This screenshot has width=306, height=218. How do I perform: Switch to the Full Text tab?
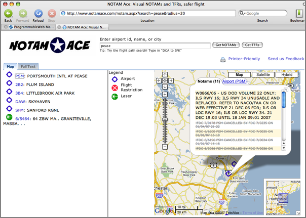(28, 66)
